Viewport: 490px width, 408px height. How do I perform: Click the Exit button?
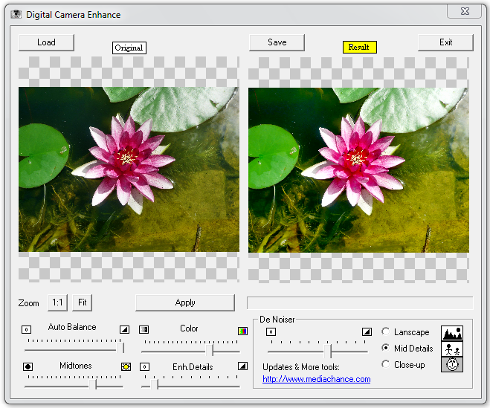click(445, 42)
